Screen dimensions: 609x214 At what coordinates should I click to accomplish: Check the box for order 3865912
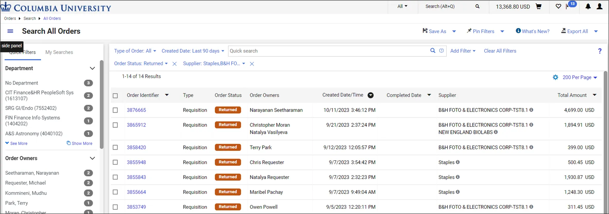(x=115, y=125)
